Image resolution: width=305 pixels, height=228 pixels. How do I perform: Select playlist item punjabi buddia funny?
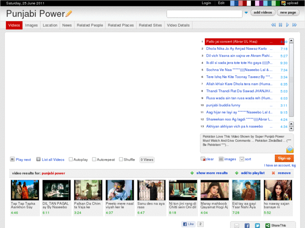pyautogui.click(x=244, y=105)
